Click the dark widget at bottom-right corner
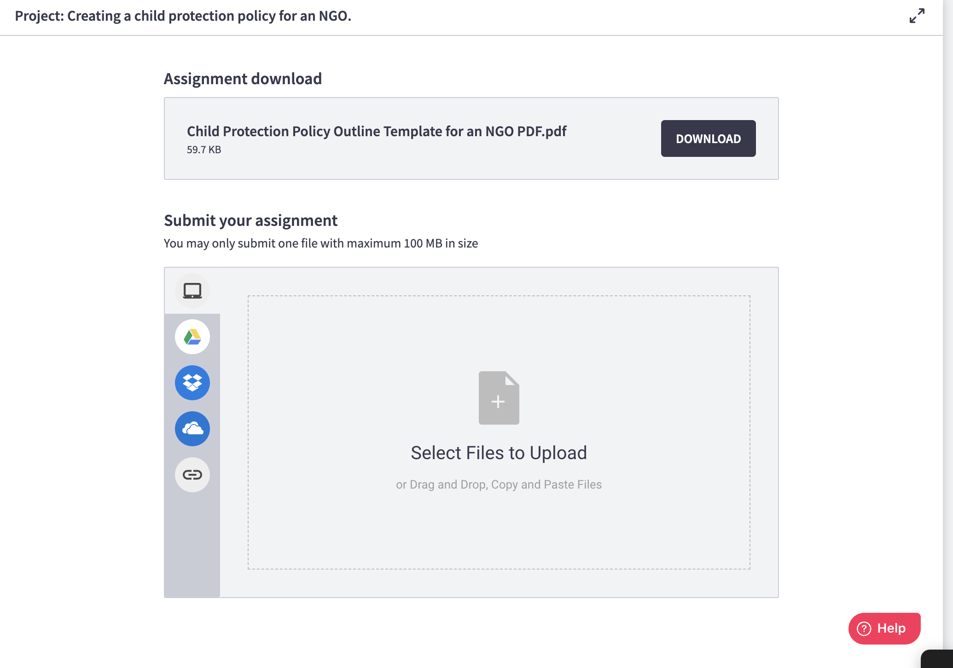 [937, 660]
